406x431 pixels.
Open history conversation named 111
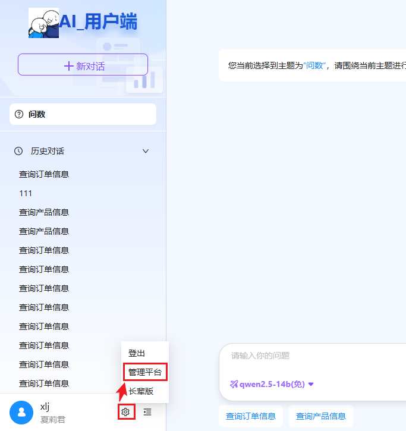26,193
